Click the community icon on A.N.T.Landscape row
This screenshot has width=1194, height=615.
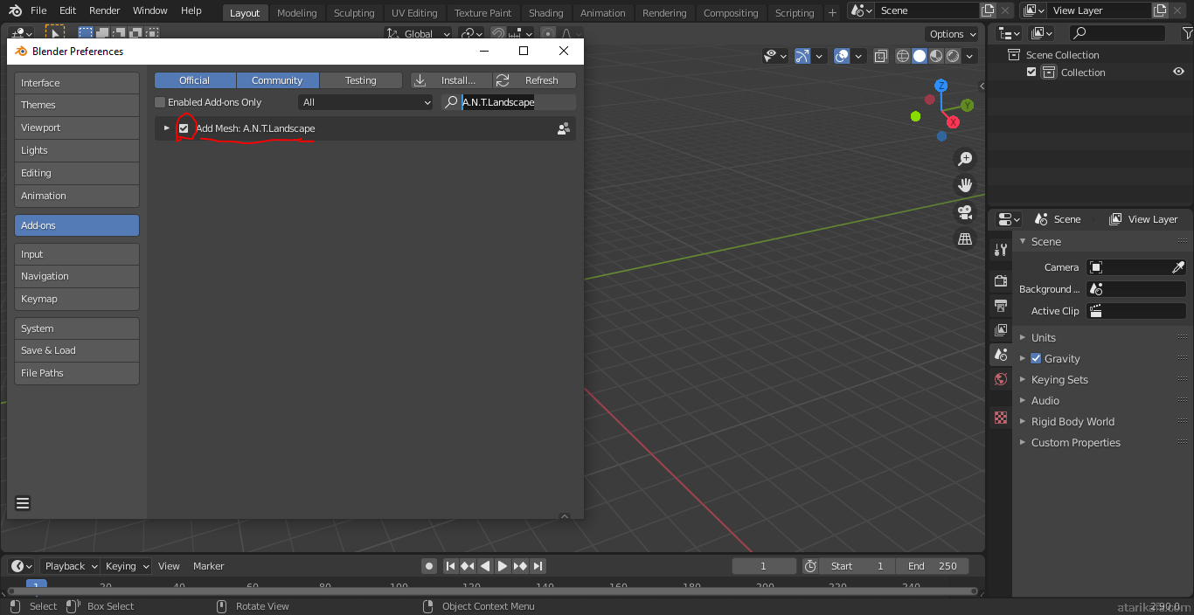tap(564, 128)
